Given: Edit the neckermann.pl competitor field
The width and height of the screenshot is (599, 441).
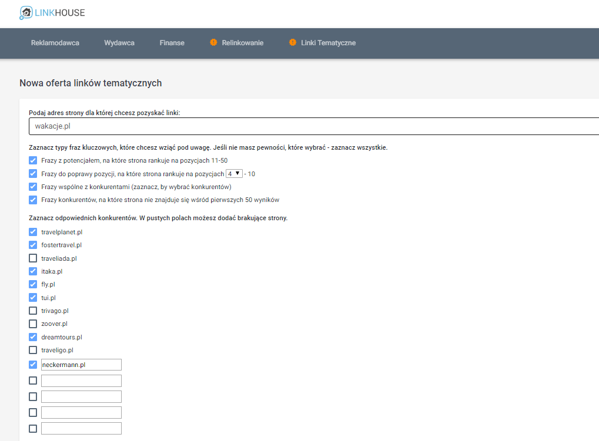Looking at the screenshot, I should coord(81,365).
